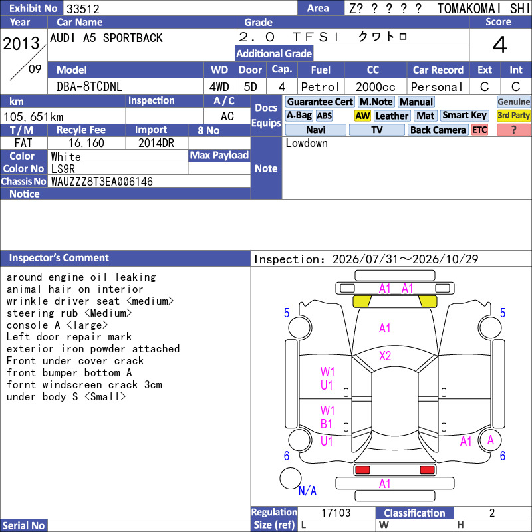Select the classification value 2
Image resolution: width=532 pixels, height=532 pixels.
[492, 513]
